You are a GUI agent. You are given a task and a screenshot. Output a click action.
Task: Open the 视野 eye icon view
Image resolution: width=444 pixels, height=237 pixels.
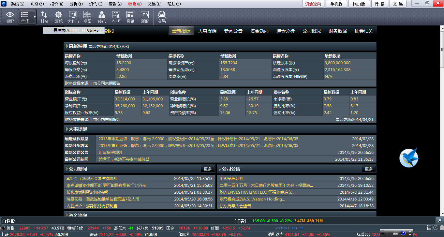tap(10, 17)
